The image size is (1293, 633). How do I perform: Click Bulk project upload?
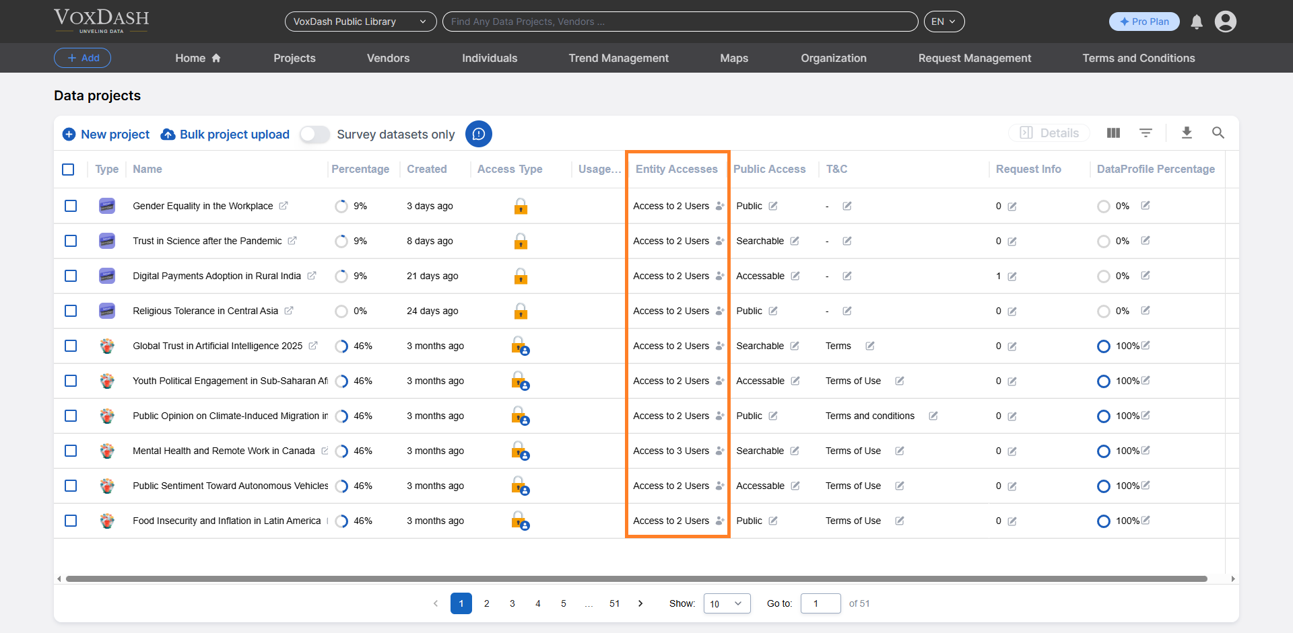coord(225,135)
